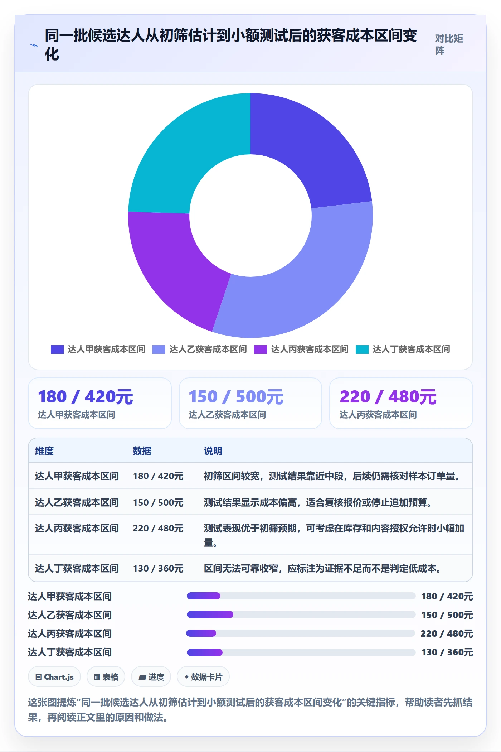The image size is (501, 752).
Task: Click the chart title heading text
Action: (x=231, y=45)
